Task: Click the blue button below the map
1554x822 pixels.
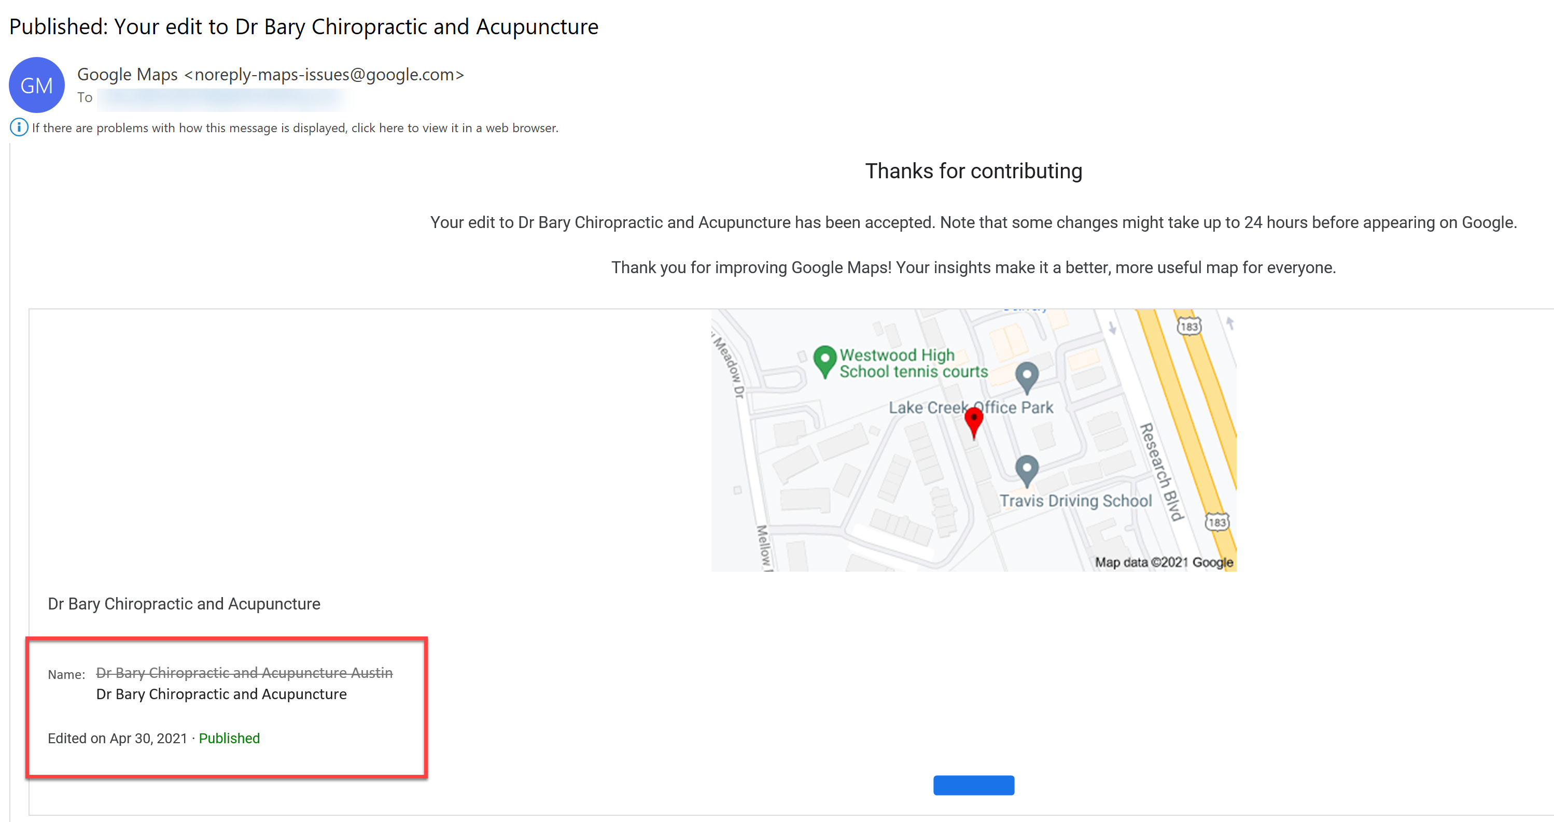Action: click(974, 785)
